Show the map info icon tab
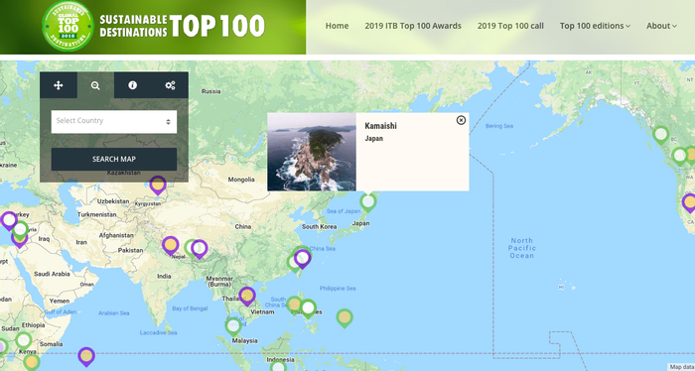Image resolution: width=695 pixels, height=371 pixels. pyautogui.click(x=132, y=85)
